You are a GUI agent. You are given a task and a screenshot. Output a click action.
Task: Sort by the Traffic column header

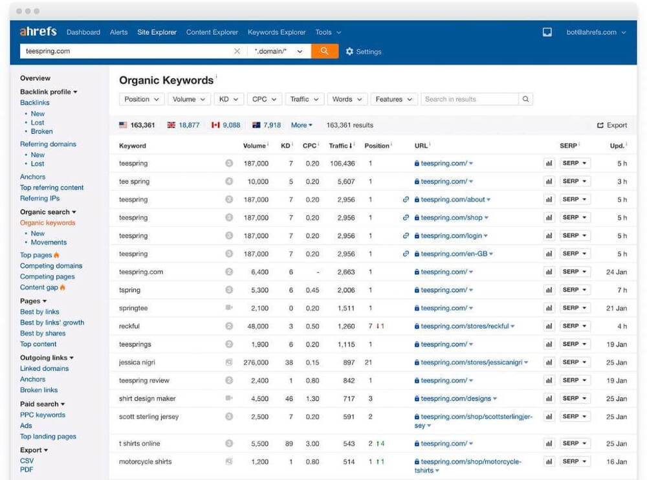[341, 146]
